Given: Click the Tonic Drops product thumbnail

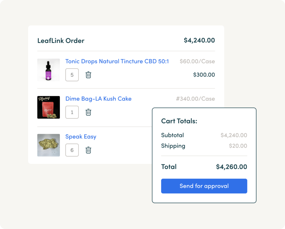Looking at the screenshot, I should [48, 70].
